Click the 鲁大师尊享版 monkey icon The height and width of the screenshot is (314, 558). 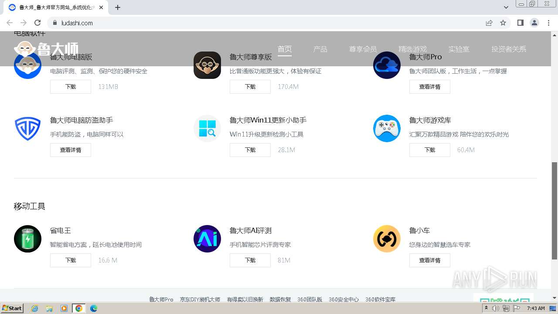[x=207, y=65]
